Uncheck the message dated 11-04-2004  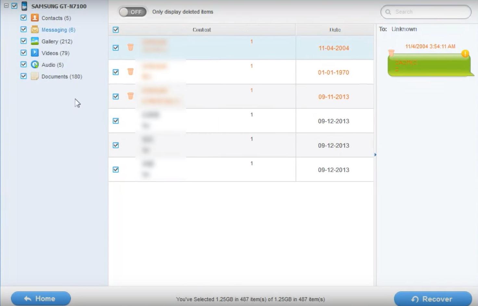coord(116,48)
